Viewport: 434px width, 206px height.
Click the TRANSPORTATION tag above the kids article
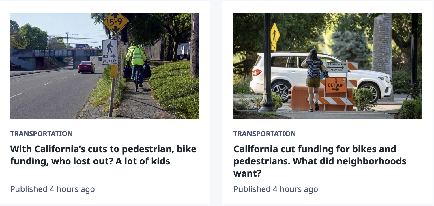(41, 134)
